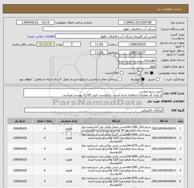Click the province field خوزستان

click(x=137, y=60)
